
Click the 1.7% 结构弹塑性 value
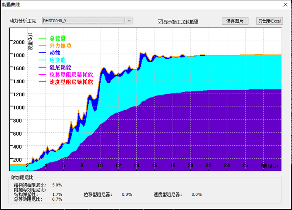point(57,195)
